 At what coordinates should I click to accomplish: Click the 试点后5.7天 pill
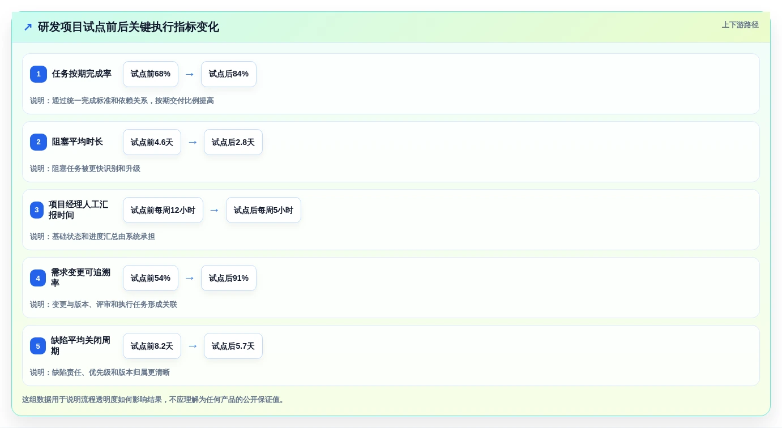point(233,346)
